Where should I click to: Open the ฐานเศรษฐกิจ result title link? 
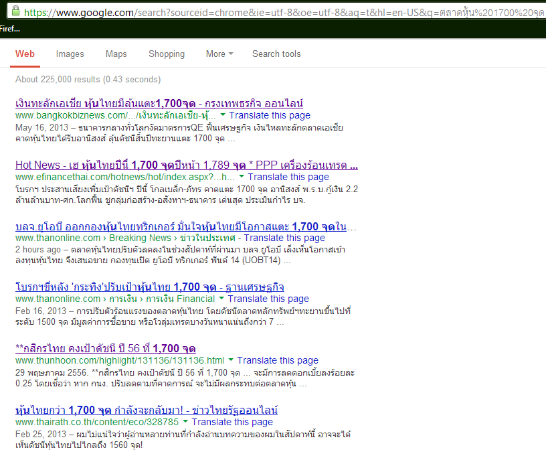pyautogui.click(x=150, y=287)
